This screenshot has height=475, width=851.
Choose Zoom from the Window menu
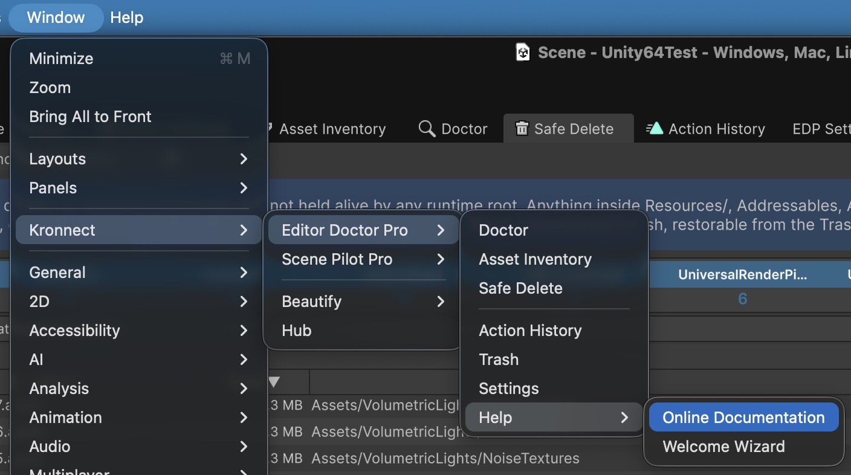click(x=139, y=88)
